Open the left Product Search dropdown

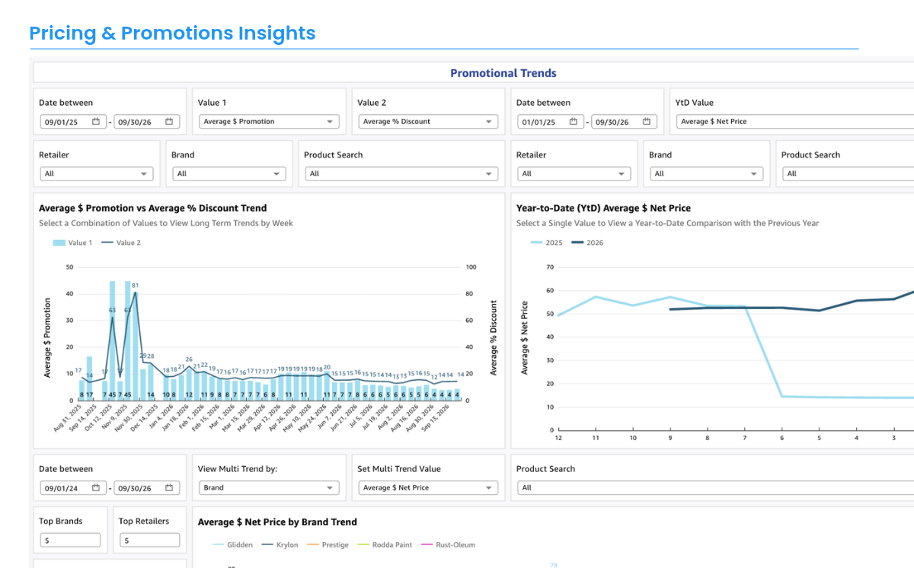(x=401, y=174)
